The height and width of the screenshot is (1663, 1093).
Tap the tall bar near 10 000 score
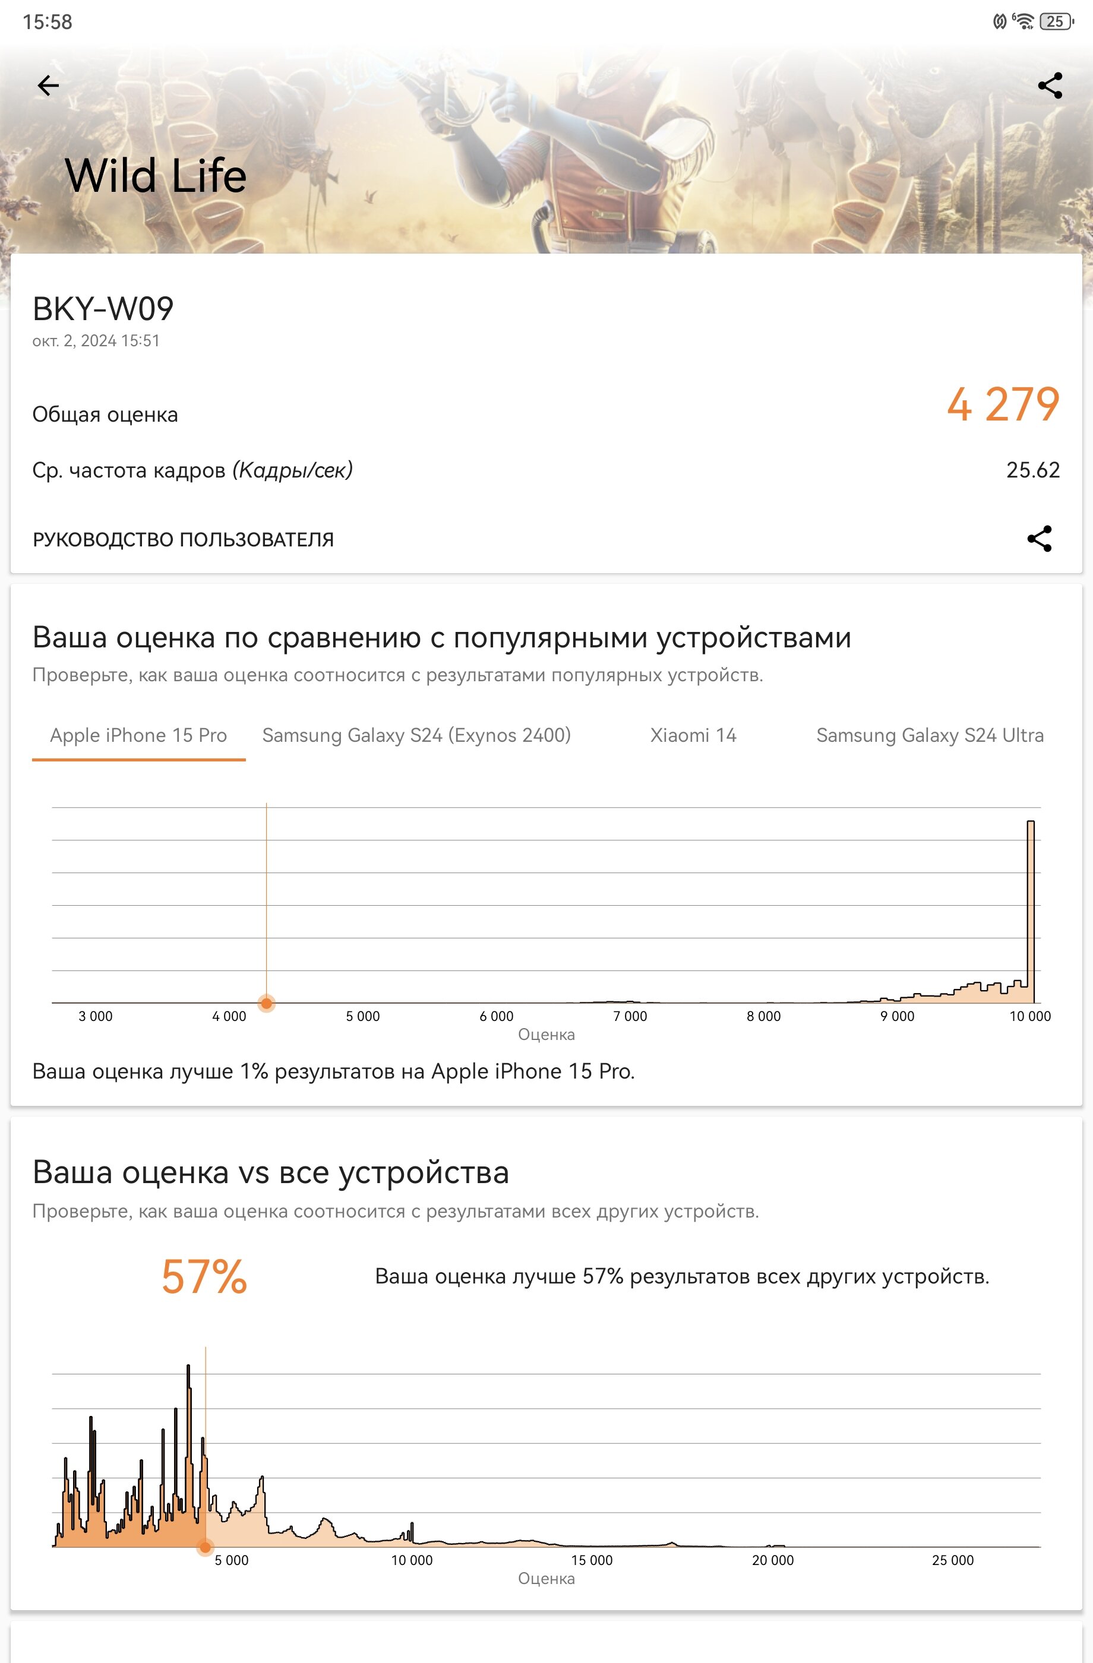[x=1030, y=912]
